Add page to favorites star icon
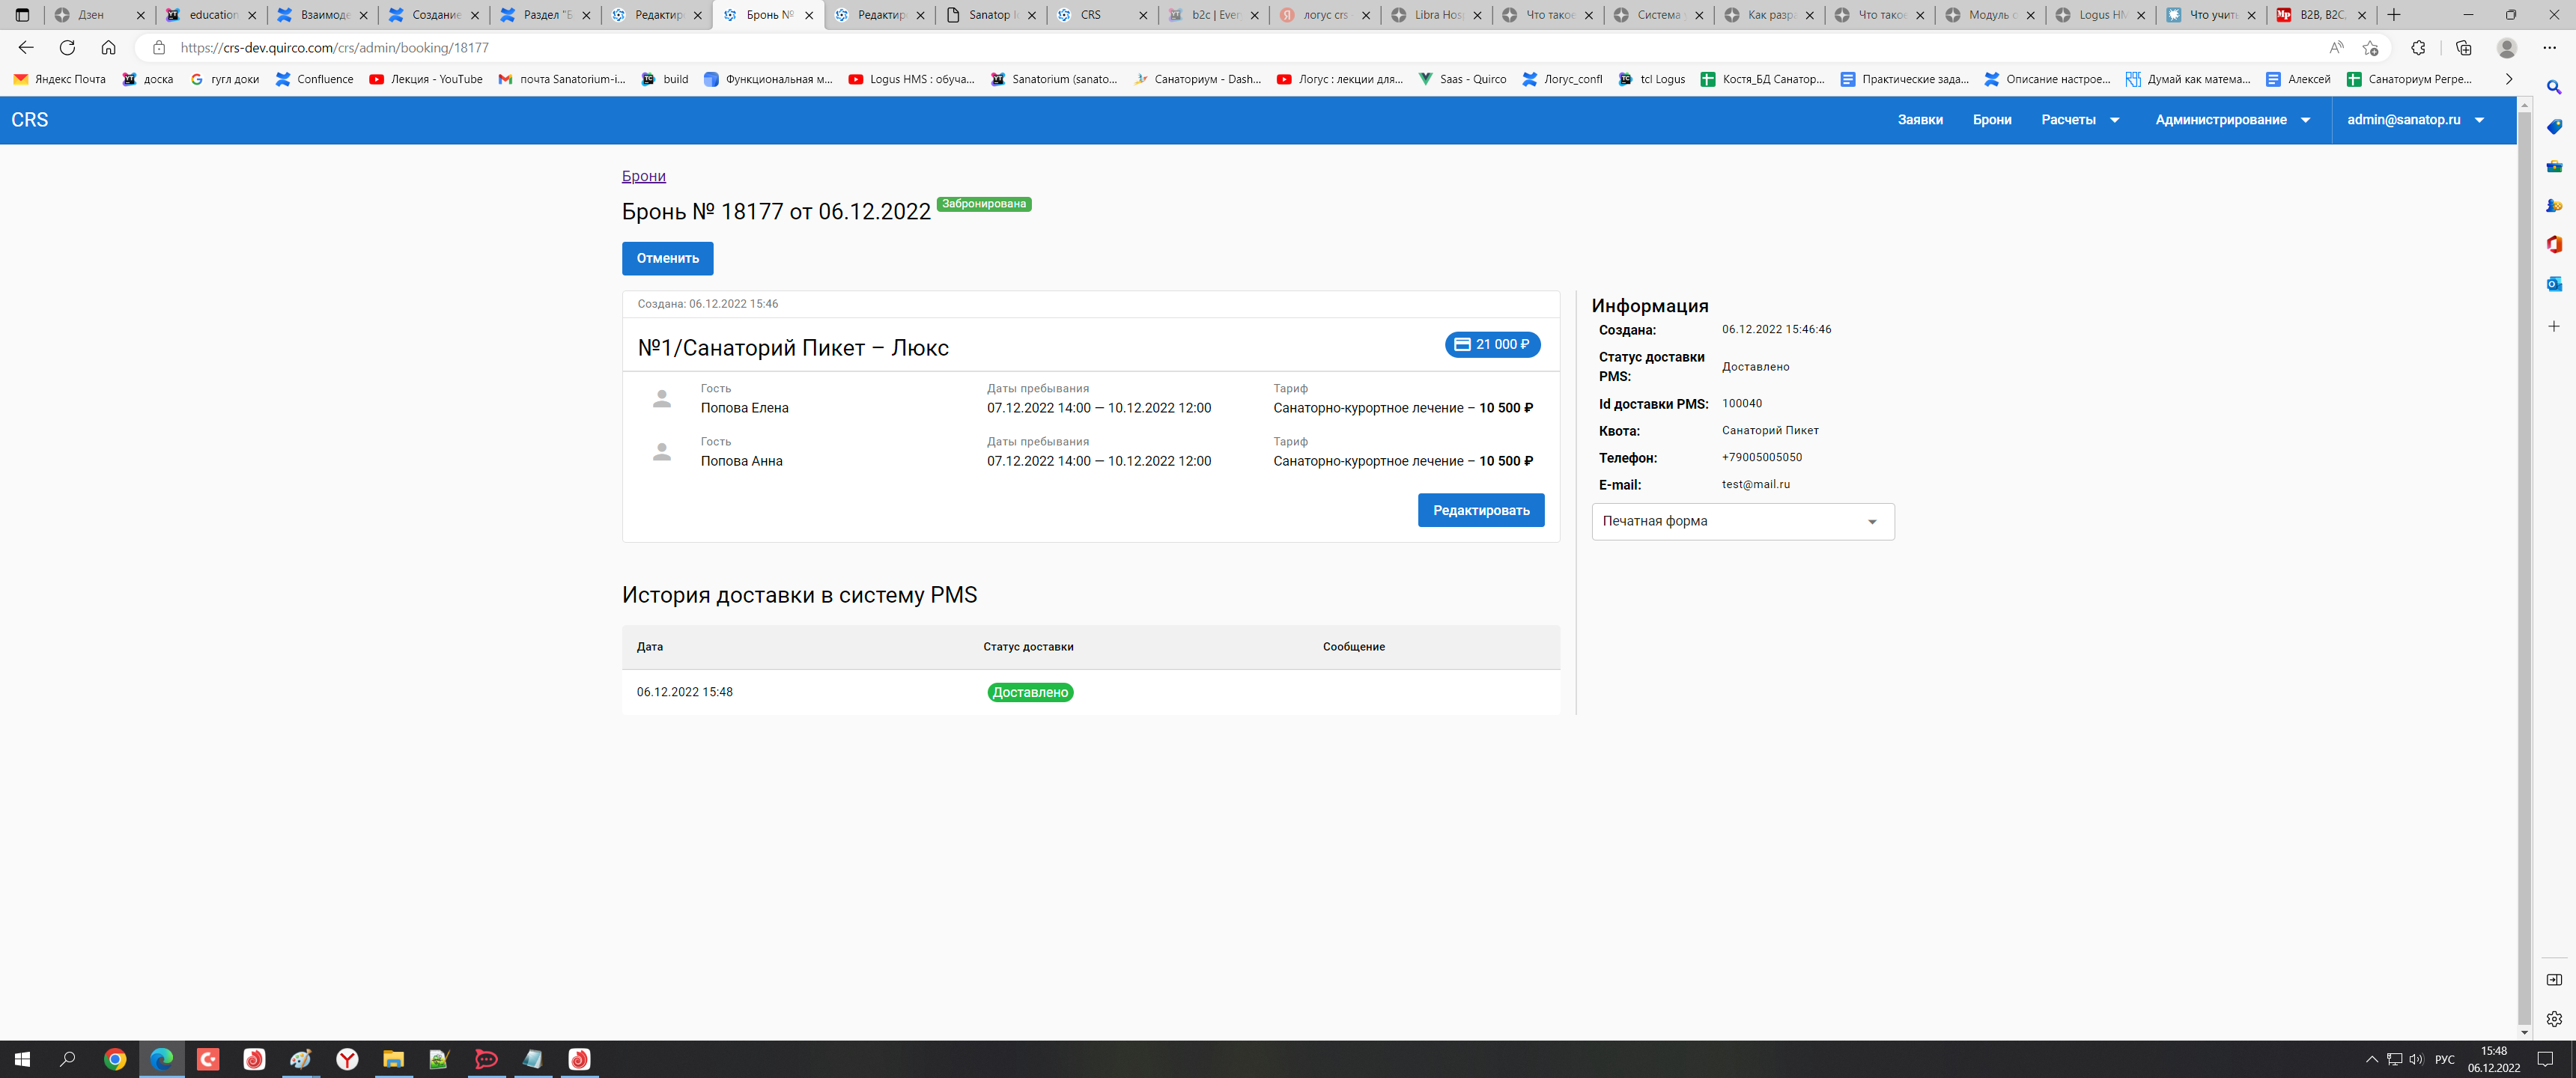Screen dimensions: 2576x1078 coord(2369,47)
